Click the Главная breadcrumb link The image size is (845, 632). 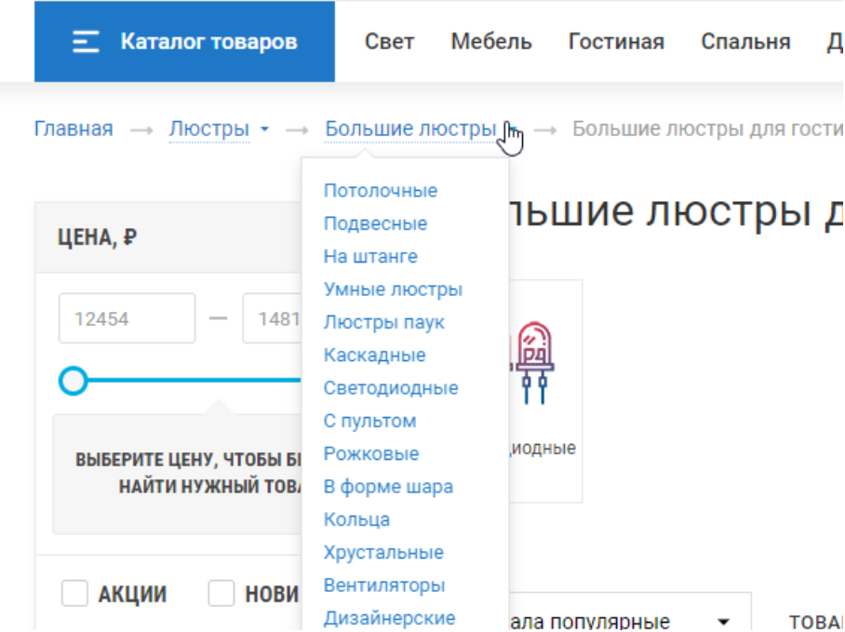pos(74,129)
